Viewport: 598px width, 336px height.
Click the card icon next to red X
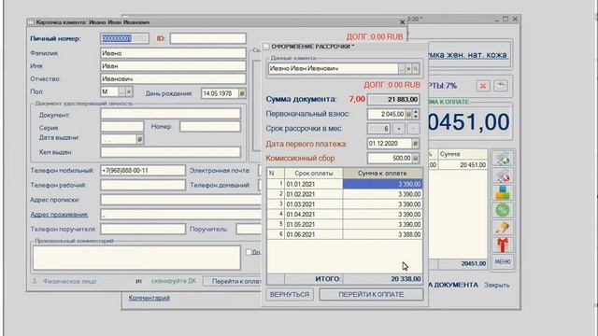pos(501,86)
